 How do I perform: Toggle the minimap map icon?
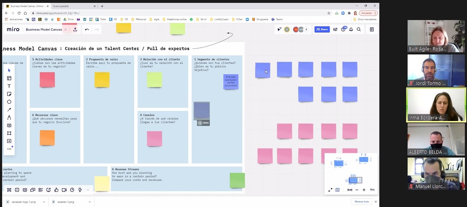[x=337, y=190]
